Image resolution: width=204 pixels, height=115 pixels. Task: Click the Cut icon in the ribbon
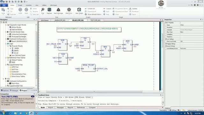click(8, 11)
